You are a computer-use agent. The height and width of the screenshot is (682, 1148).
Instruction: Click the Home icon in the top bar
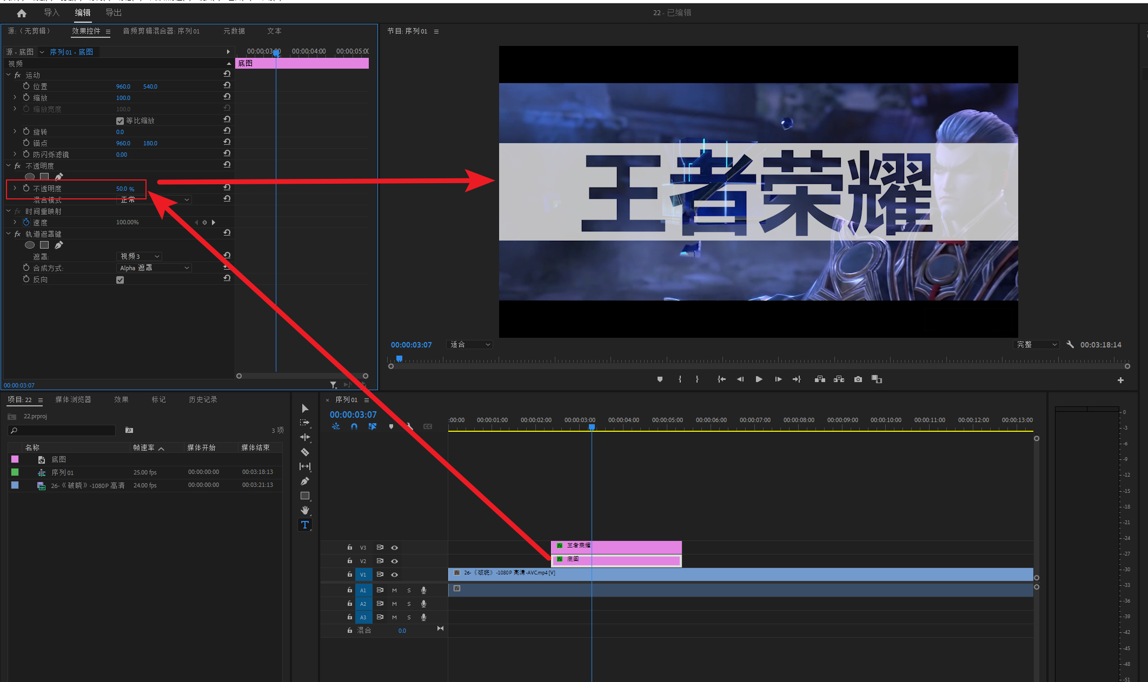click(x=22, y=13)
